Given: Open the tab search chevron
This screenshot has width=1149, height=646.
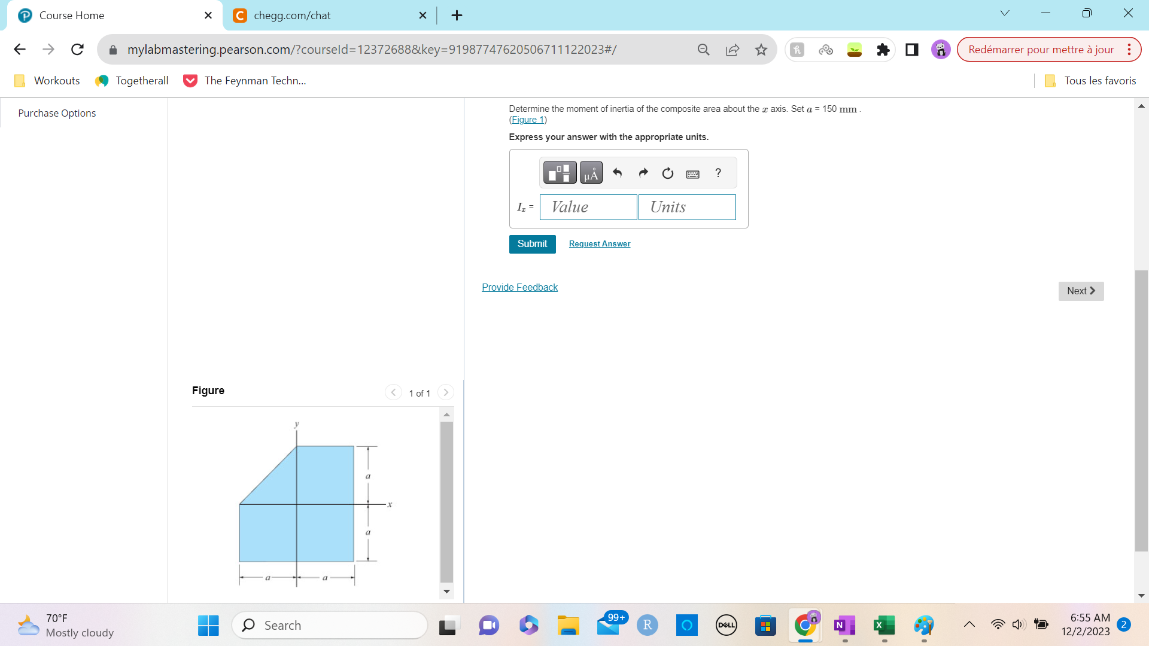Looking at the screenshot, I should tap(1005, 13).
